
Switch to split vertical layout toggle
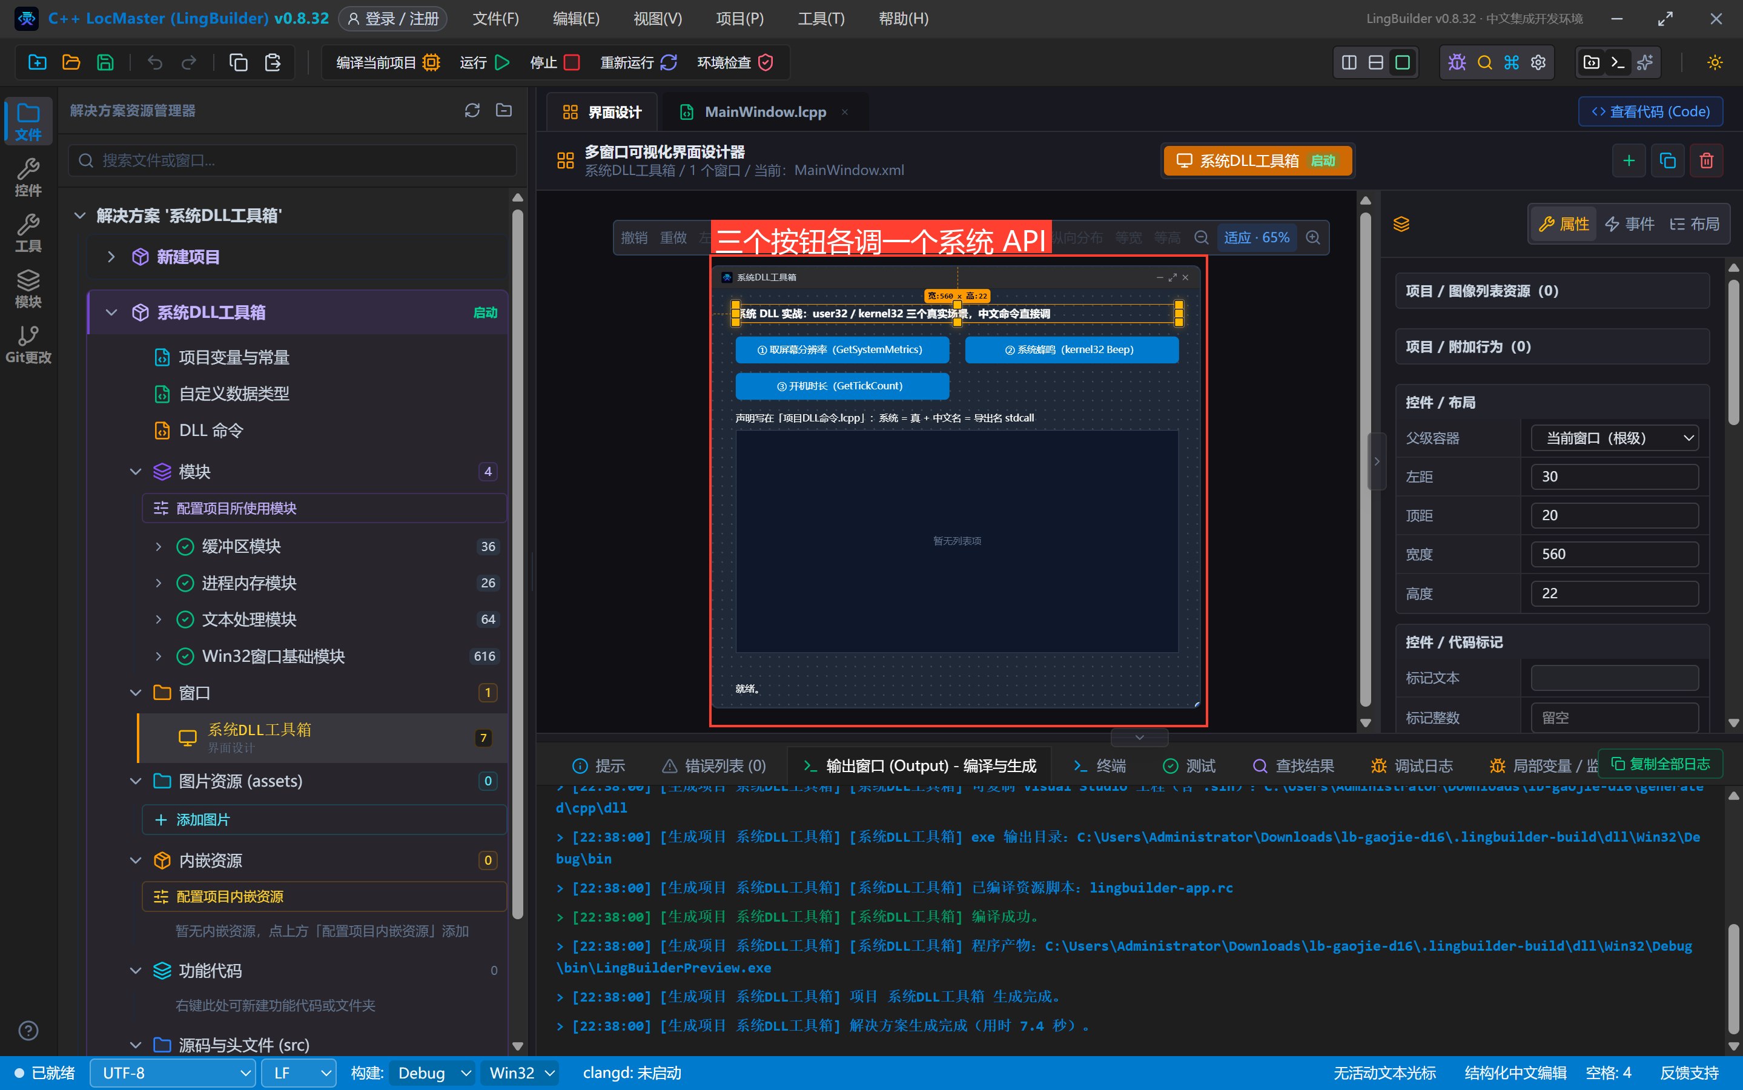coord(1349,63)
